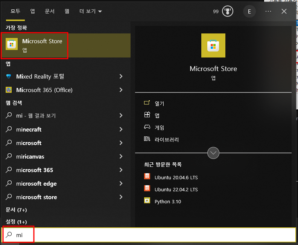The height and width of the screenshot is (245, 298).
Task: Click the magnifier icon in search box
Action: coord(9,235)
